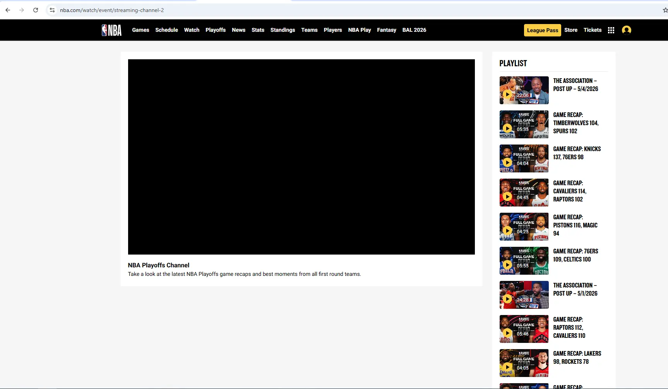Open the Schedule page
This screenshot has width=668, height=389.
[166, 30]
